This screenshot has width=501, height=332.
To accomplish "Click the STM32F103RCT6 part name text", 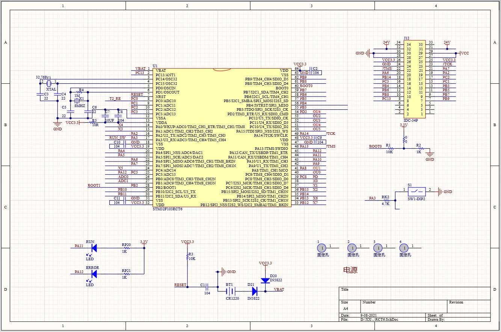I will point(168,209).
